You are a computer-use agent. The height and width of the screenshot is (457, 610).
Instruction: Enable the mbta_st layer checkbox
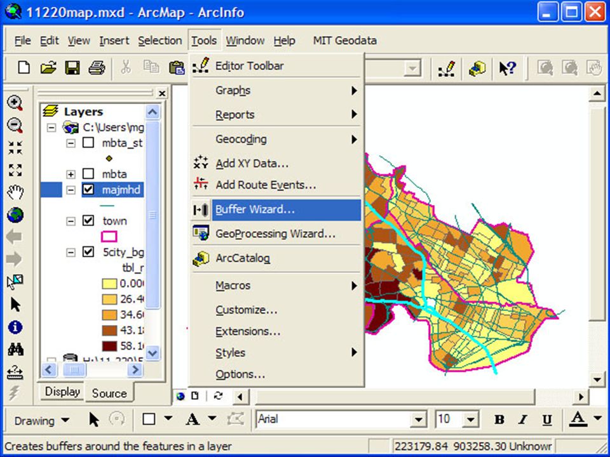point(88,143)
